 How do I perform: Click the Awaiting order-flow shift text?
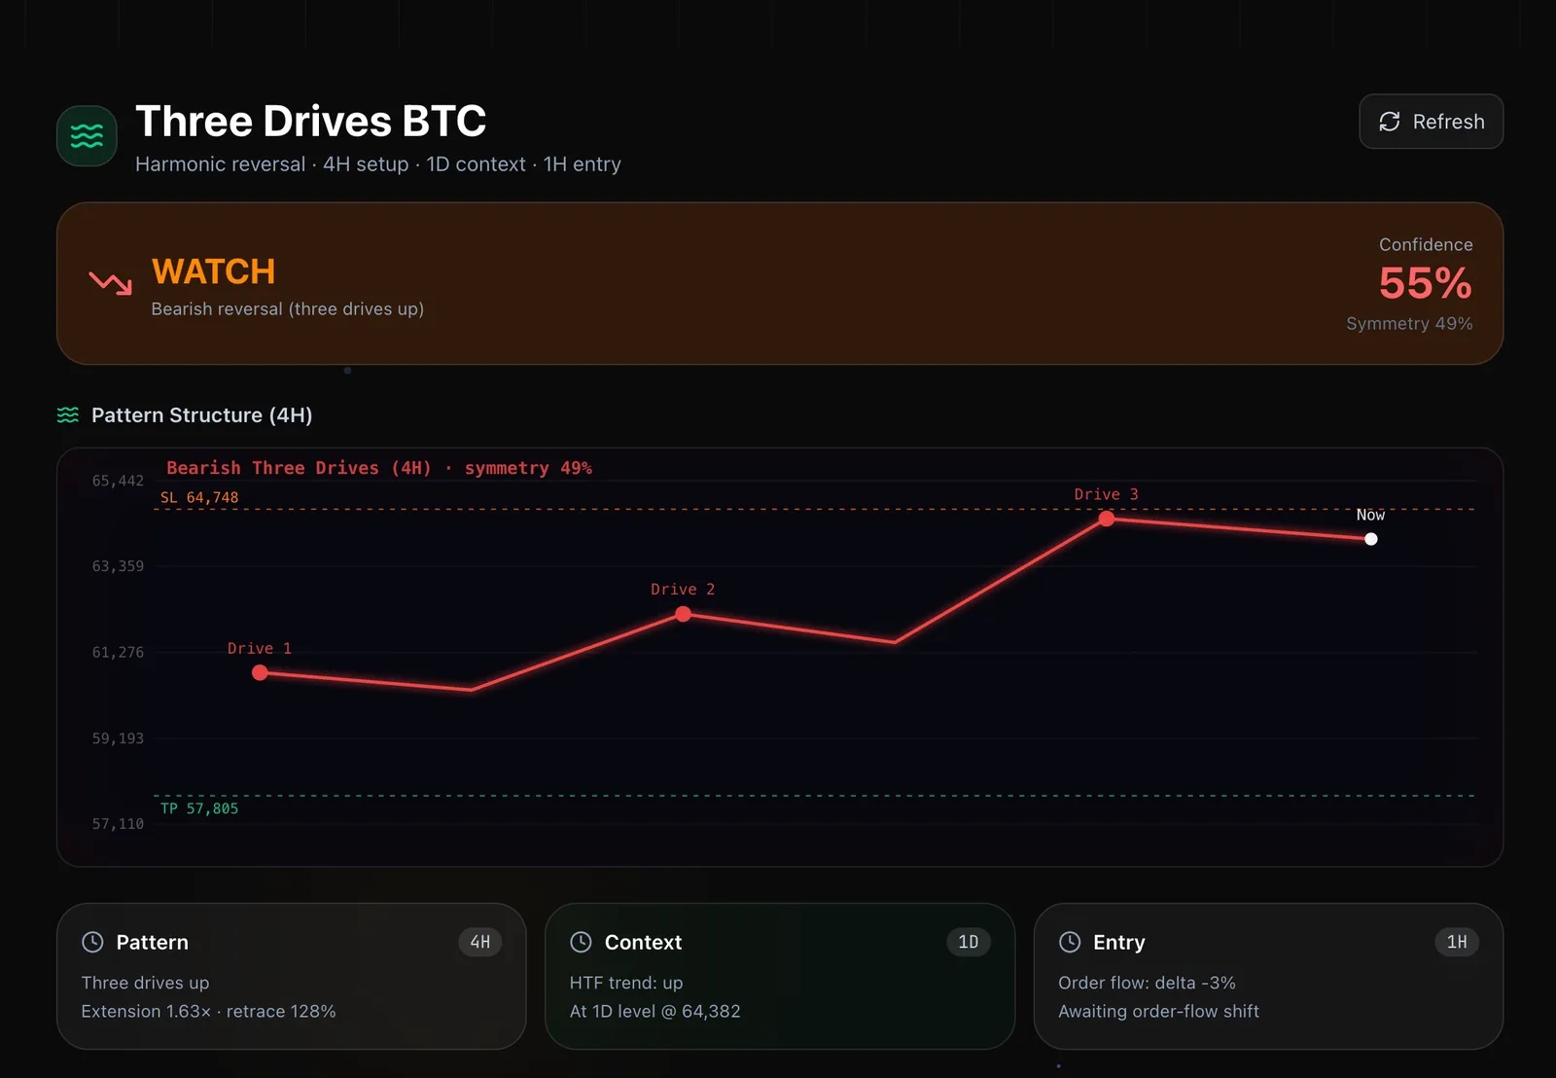(1158, 1012)
